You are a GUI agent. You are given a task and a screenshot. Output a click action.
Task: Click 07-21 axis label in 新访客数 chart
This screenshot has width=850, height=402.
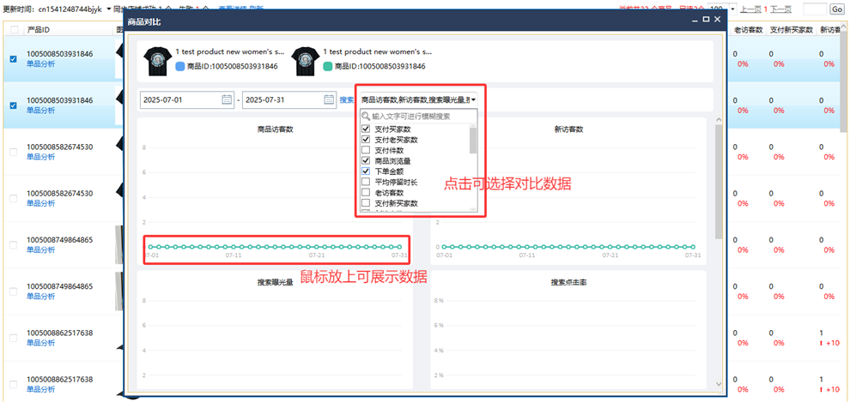(x=610, y=255)
